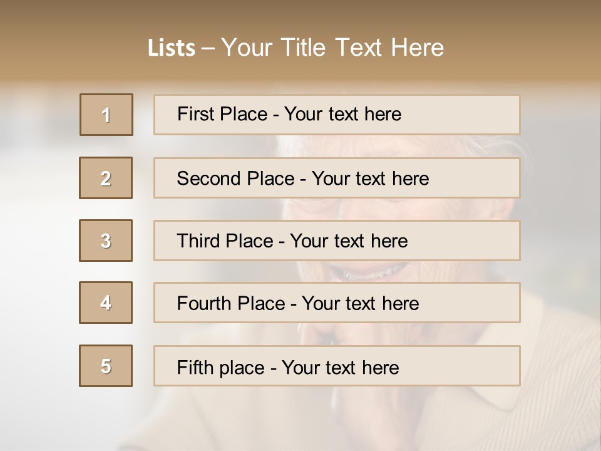Click the Third Place text bar
The width and height of the screenshot is (601, 451).
pos(337,241)
